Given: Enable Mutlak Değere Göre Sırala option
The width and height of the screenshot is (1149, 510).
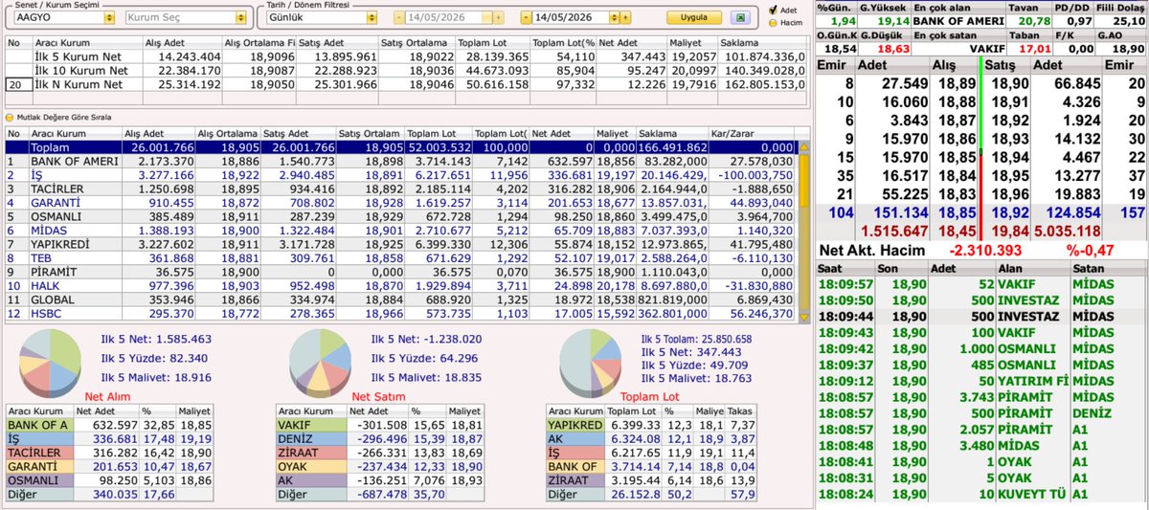Looking at the screenshot, I should click(11, 118).
